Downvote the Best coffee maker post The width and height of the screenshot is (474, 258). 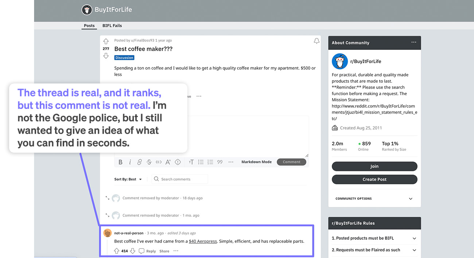[106, 56]
